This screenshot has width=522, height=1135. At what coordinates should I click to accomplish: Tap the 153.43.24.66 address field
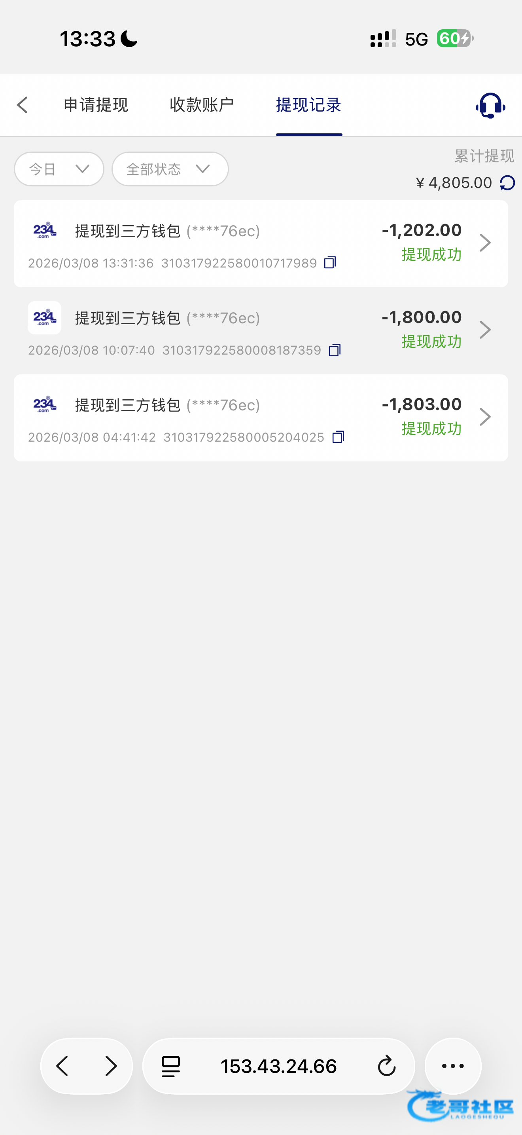click(x=278, y=1066)
